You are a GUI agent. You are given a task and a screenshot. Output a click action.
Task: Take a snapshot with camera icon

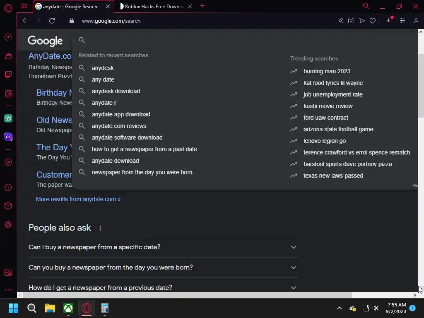[x=351, y=21]
